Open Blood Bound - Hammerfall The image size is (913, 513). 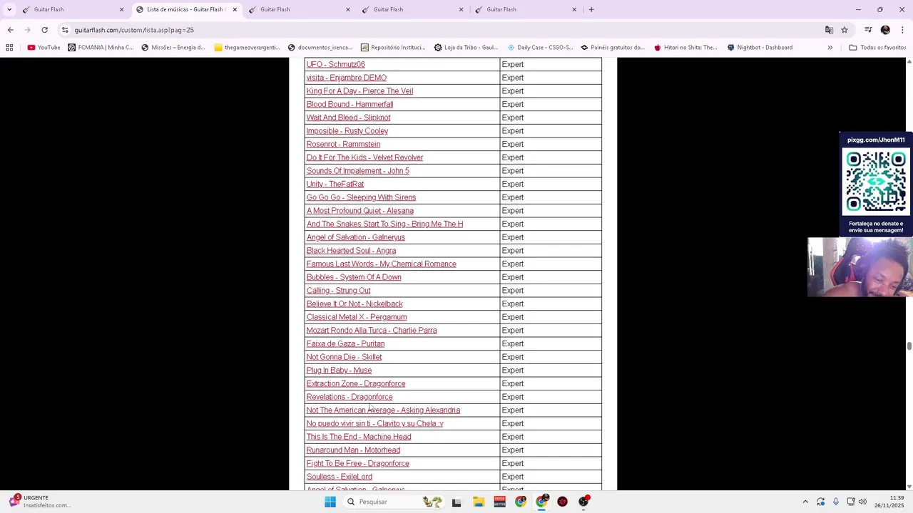[350, 104]
